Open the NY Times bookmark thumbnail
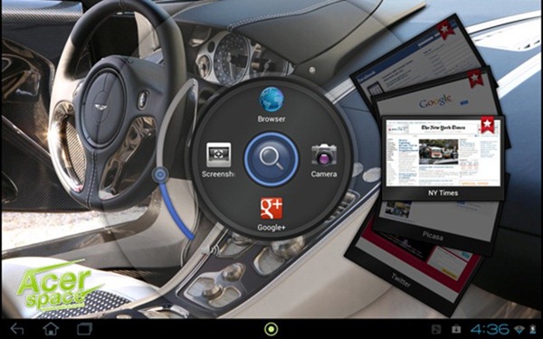543x339 pixels. point(443,158)
